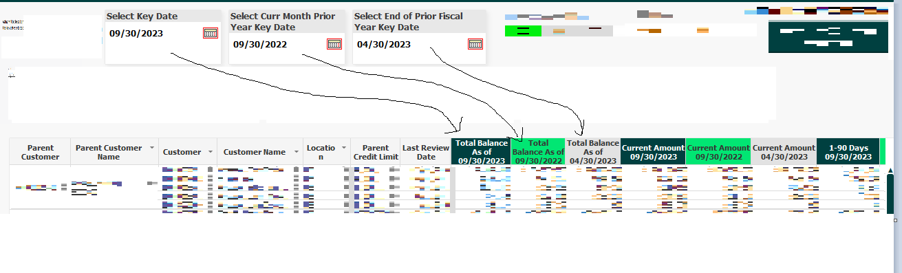Open the Customer Name column filter dropdown
The image size is (902, 273).
(x=297, y=152)
